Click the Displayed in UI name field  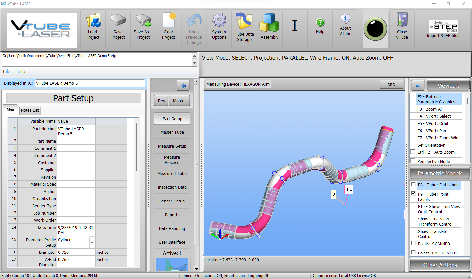[90, 83]
